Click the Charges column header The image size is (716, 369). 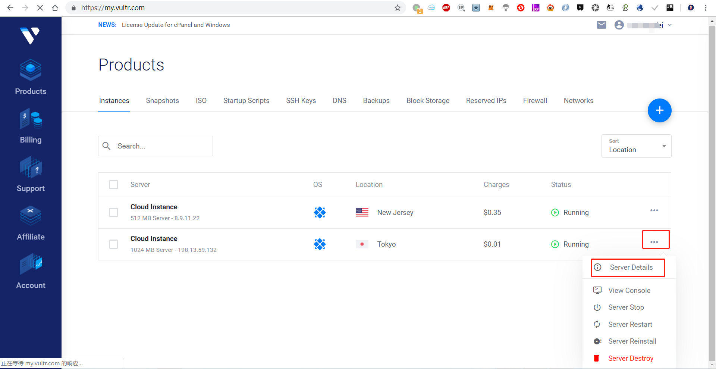click(496, 185)
